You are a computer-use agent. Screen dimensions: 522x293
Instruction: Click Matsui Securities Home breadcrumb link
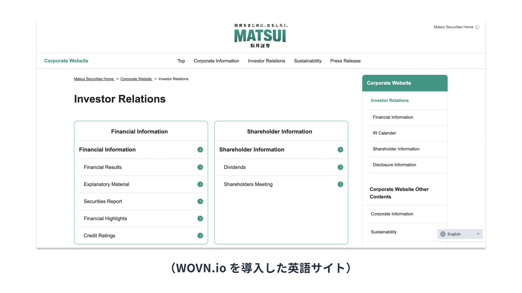click(x=94, y=79)
